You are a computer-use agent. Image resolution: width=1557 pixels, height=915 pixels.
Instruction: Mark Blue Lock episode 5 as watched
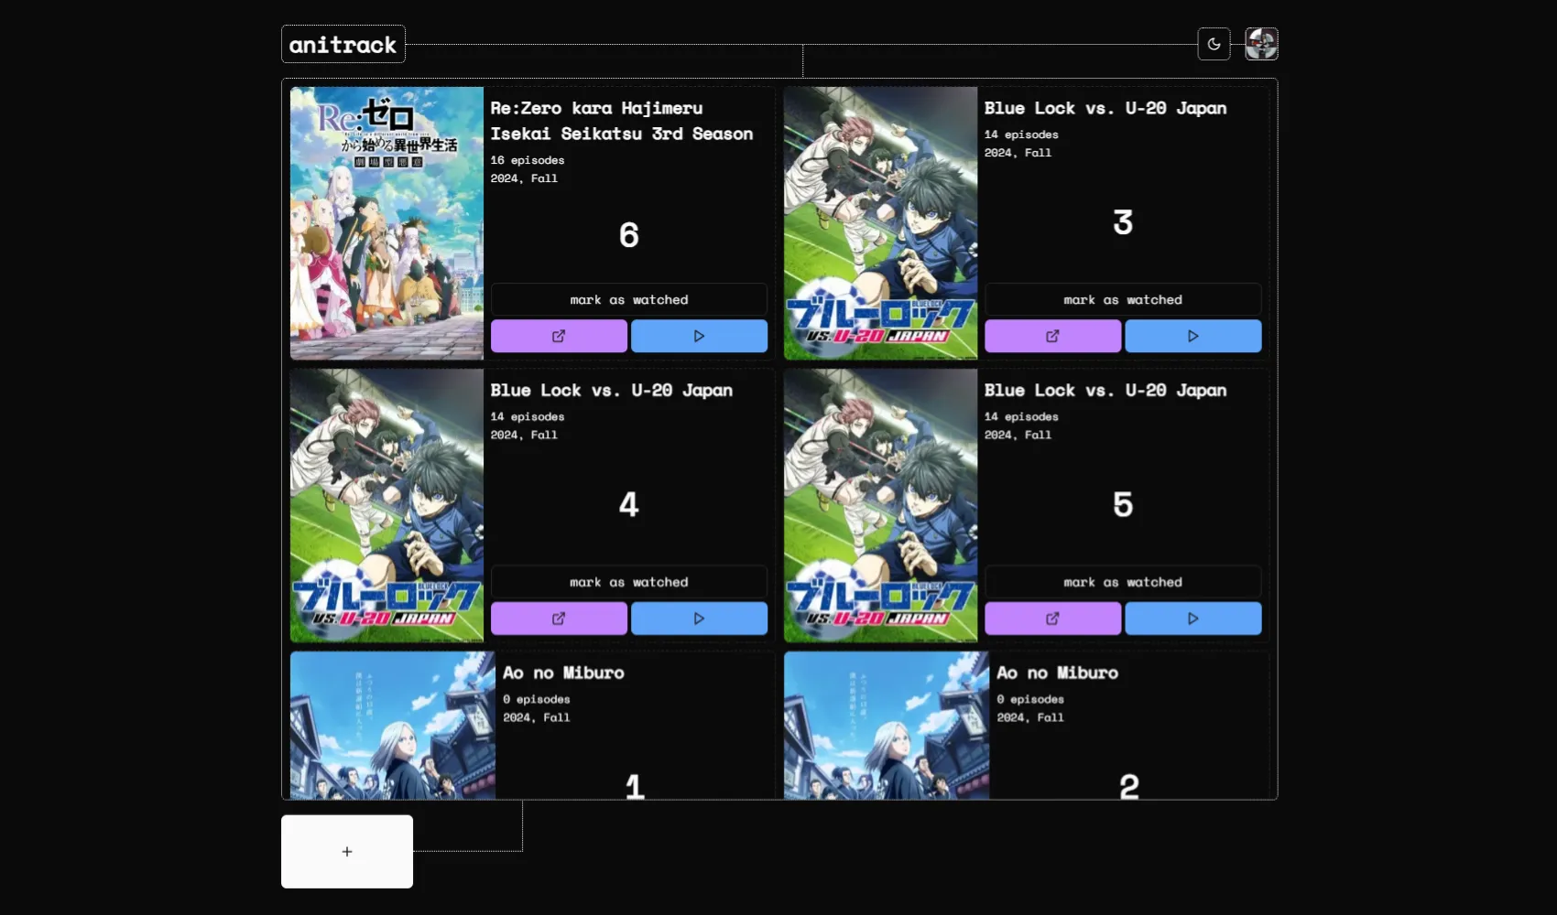click(x=1123, y=582)
